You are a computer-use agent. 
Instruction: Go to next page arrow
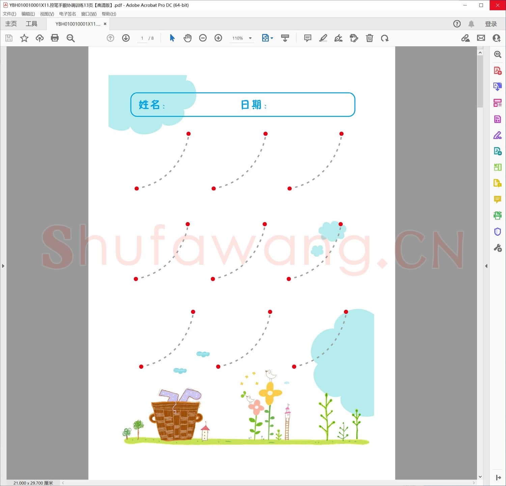pyautogui.click(x=126, y=38)
